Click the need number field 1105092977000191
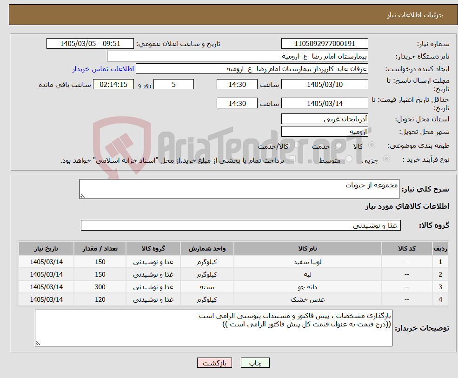 (325, 44)
